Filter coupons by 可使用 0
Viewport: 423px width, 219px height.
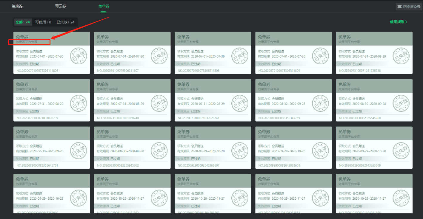coord(43,22)
